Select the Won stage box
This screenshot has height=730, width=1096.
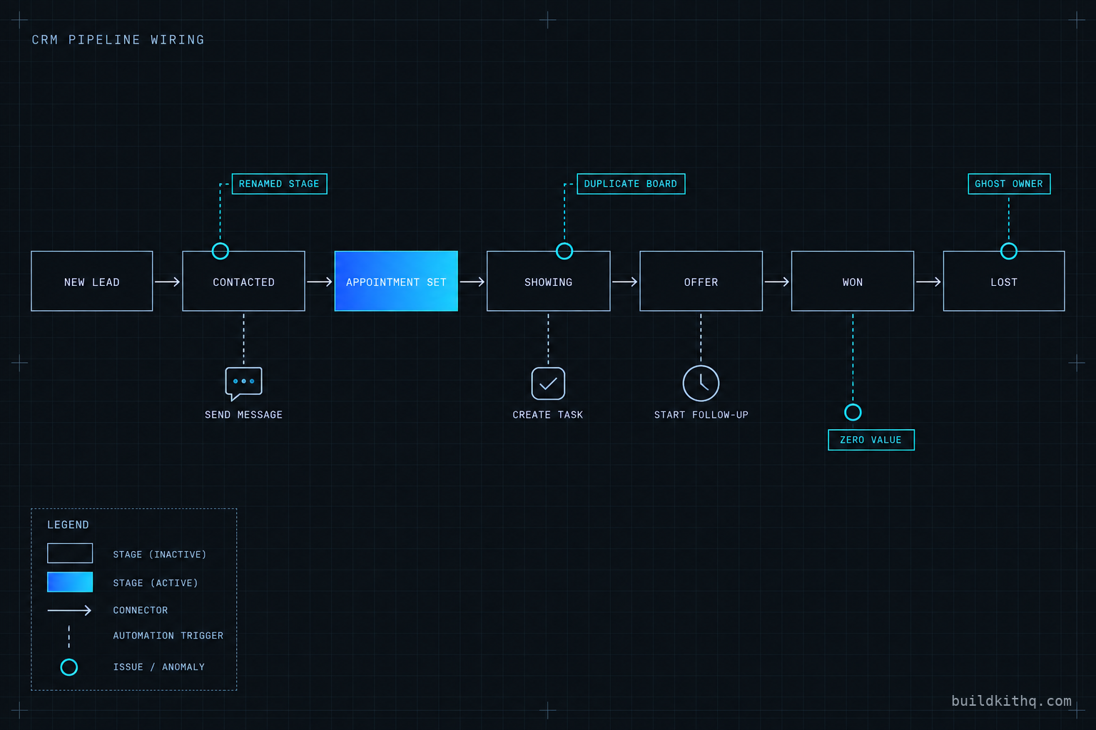(853, 281)
